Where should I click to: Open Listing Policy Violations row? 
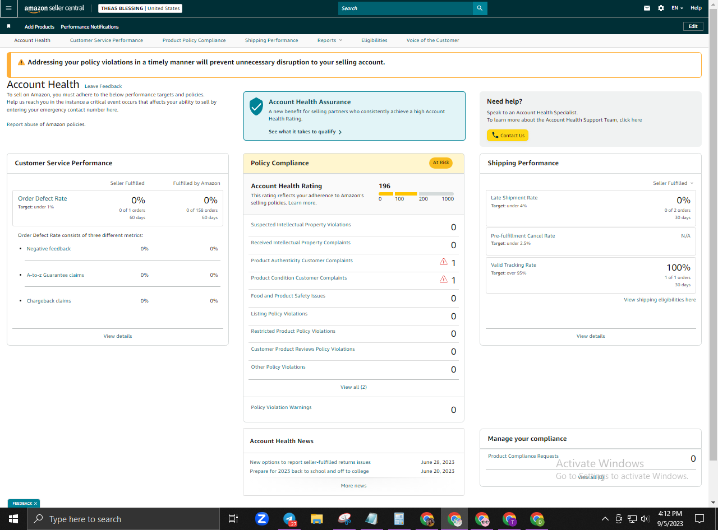coord(353,315)
